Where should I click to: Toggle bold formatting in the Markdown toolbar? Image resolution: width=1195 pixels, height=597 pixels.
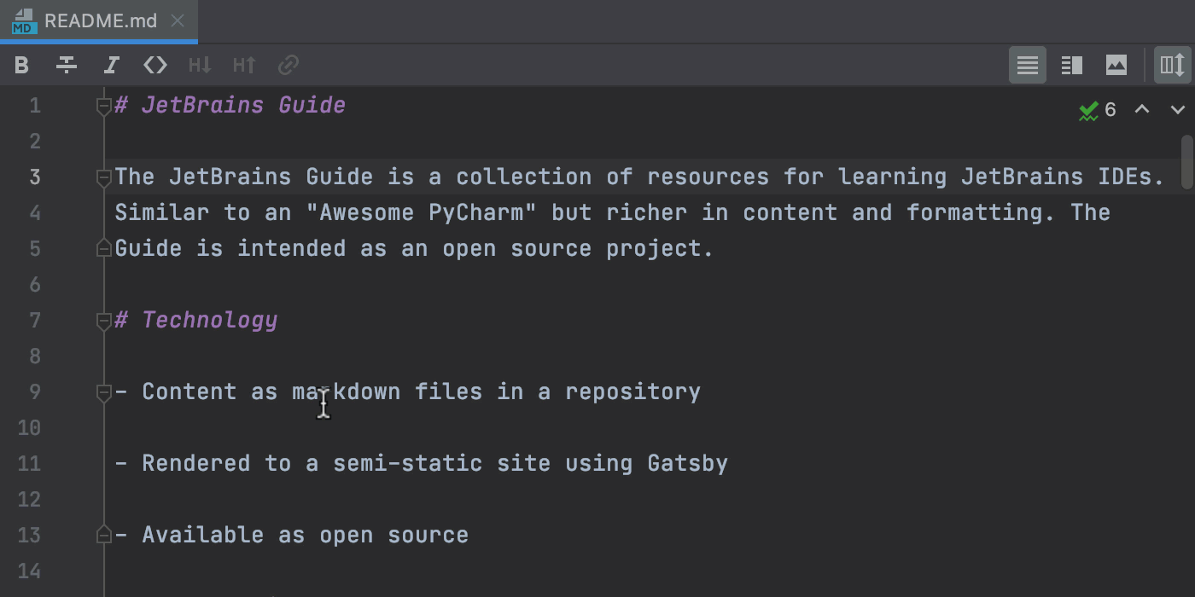point(21,65)
